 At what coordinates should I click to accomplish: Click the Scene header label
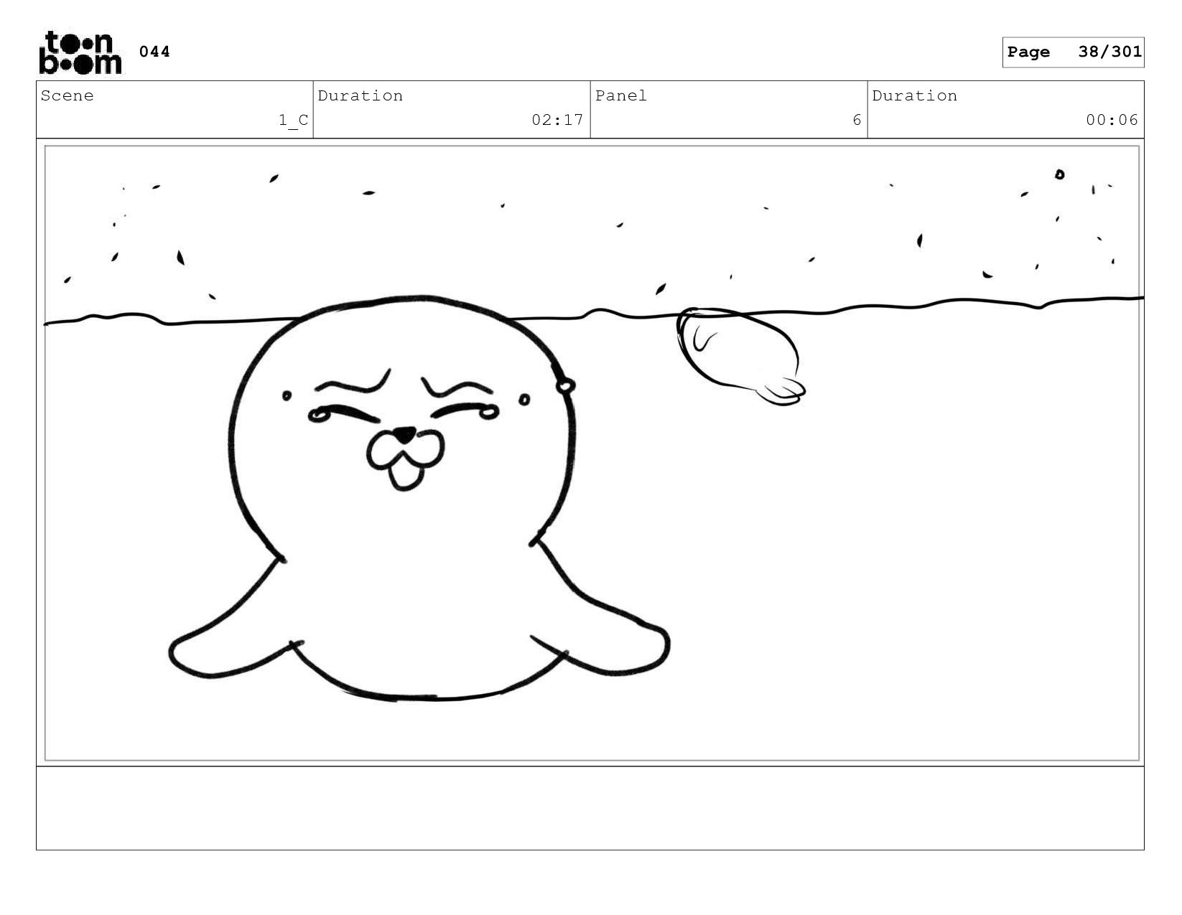click(67, 95)
